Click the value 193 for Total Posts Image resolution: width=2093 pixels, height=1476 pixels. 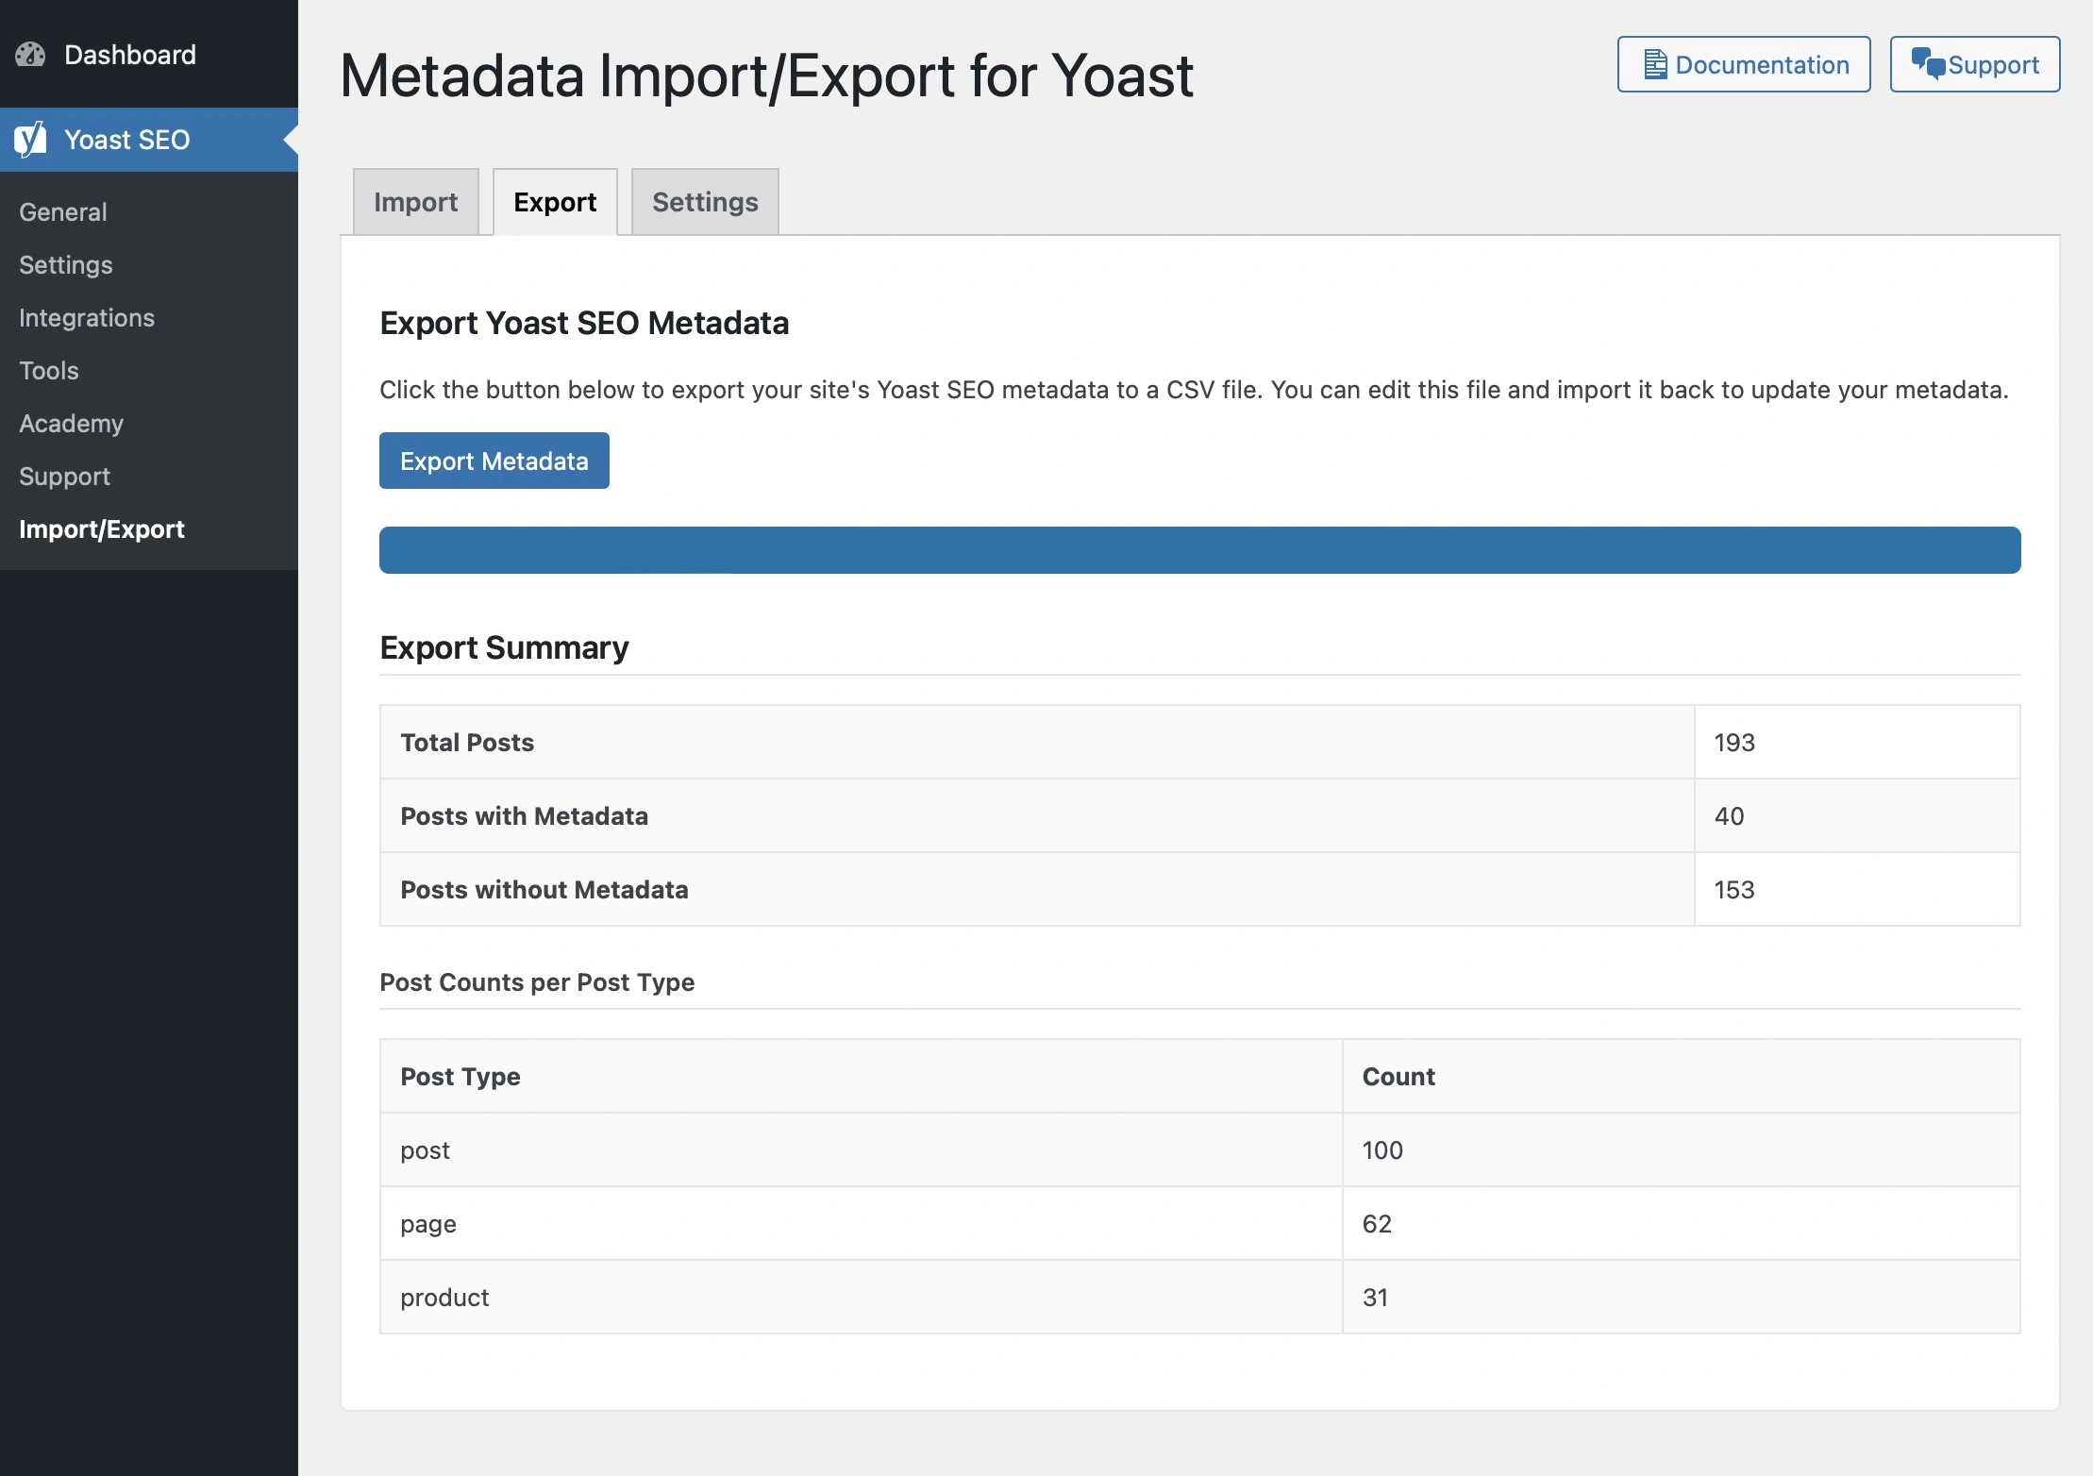(x=1734, y=743)
